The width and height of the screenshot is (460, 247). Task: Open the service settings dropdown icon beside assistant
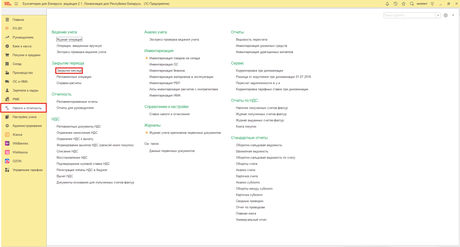coord(433,4)
